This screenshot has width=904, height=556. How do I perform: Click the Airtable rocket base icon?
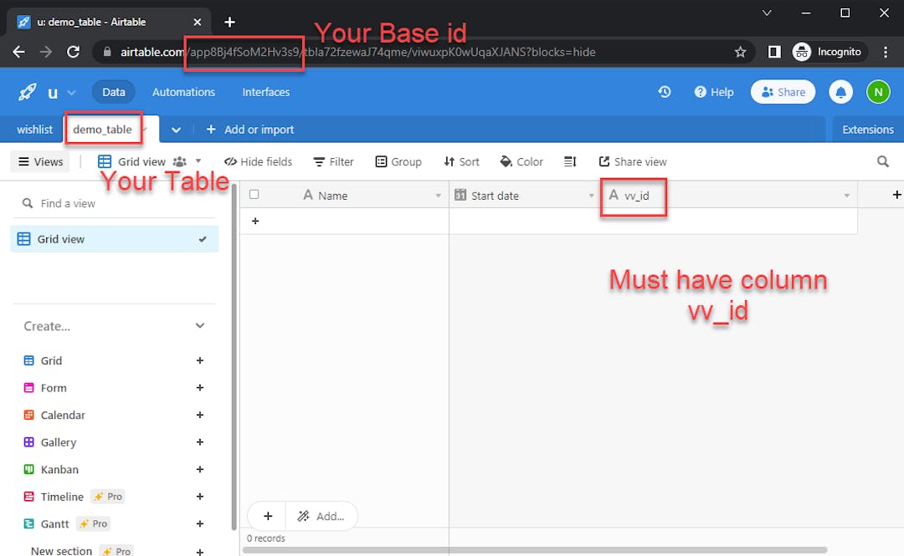27,92
